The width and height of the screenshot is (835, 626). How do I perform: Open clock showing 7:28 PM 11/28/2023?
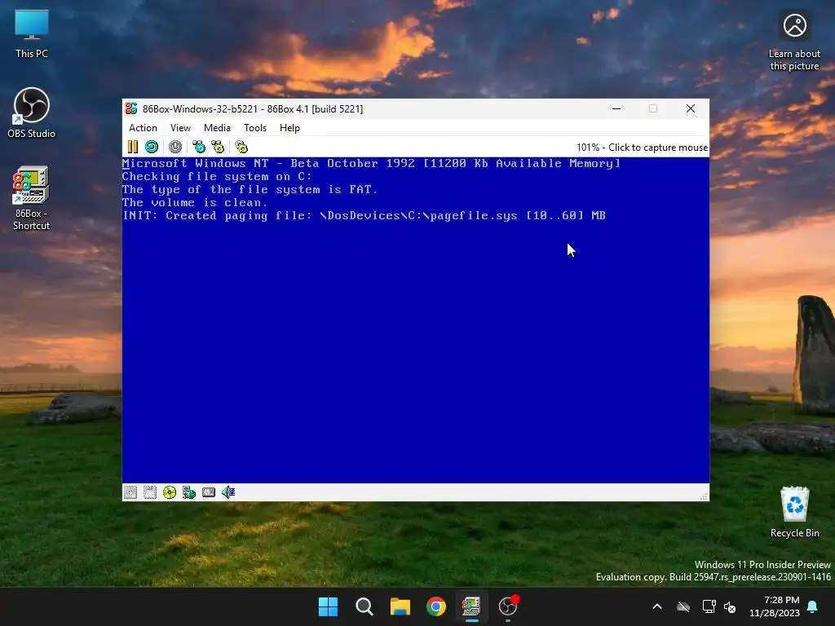[x=775, y=606]
